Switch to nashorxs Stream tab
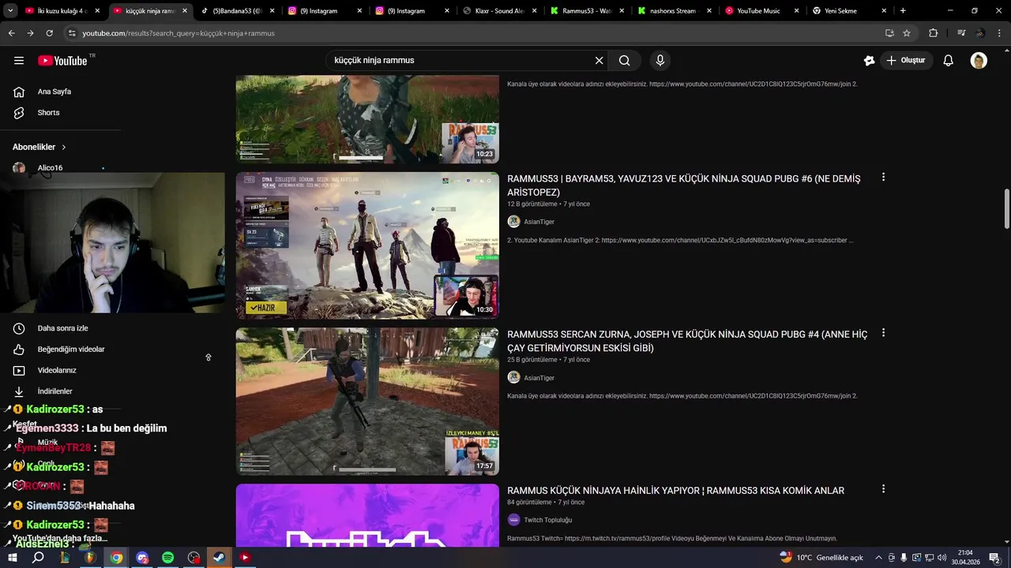Image resolution: width=1011 pixels, height=568 pixels. click(x=673, y=11)
